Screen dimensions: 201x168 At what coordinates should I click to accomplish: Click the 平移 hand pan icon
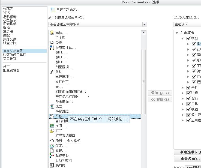click(x=52, y=116)
